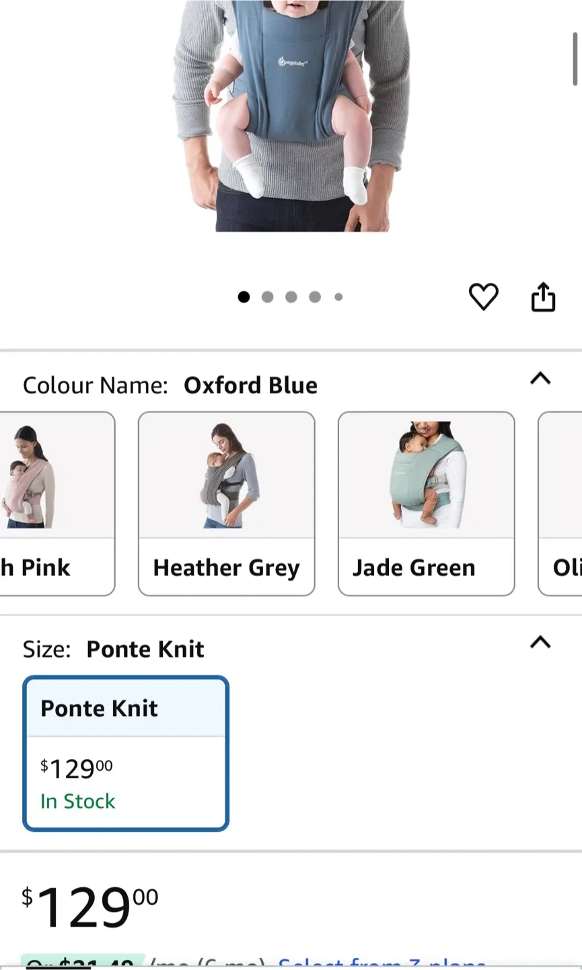
Task: Jump to third product image dot
Action: pos(291,297)
